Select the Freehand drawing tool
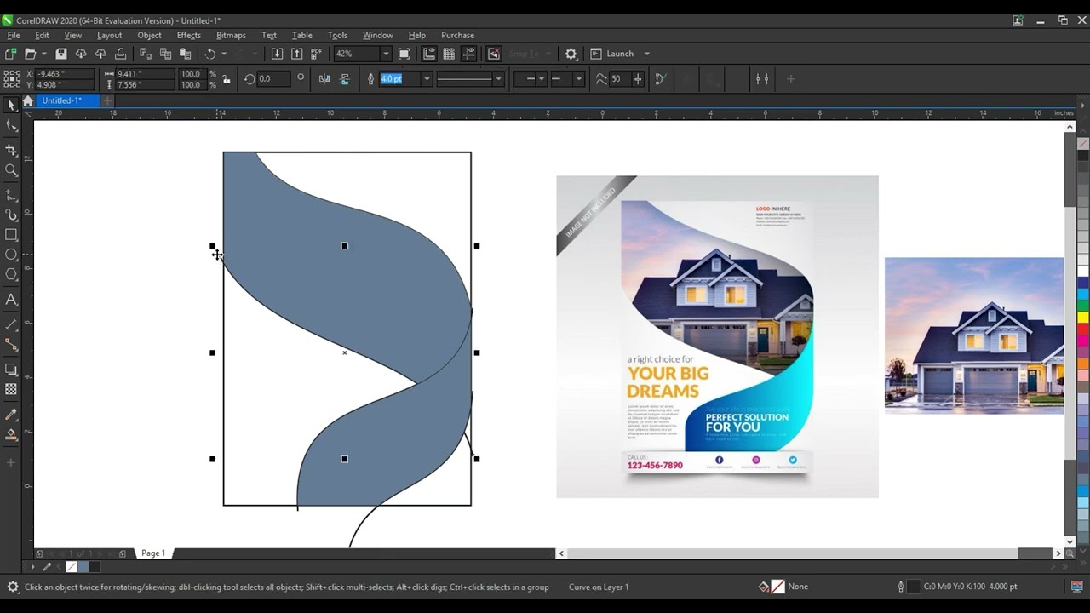The width and height of the screenshot is (1090, 613). pyautogui.click(x=11, y=195)
